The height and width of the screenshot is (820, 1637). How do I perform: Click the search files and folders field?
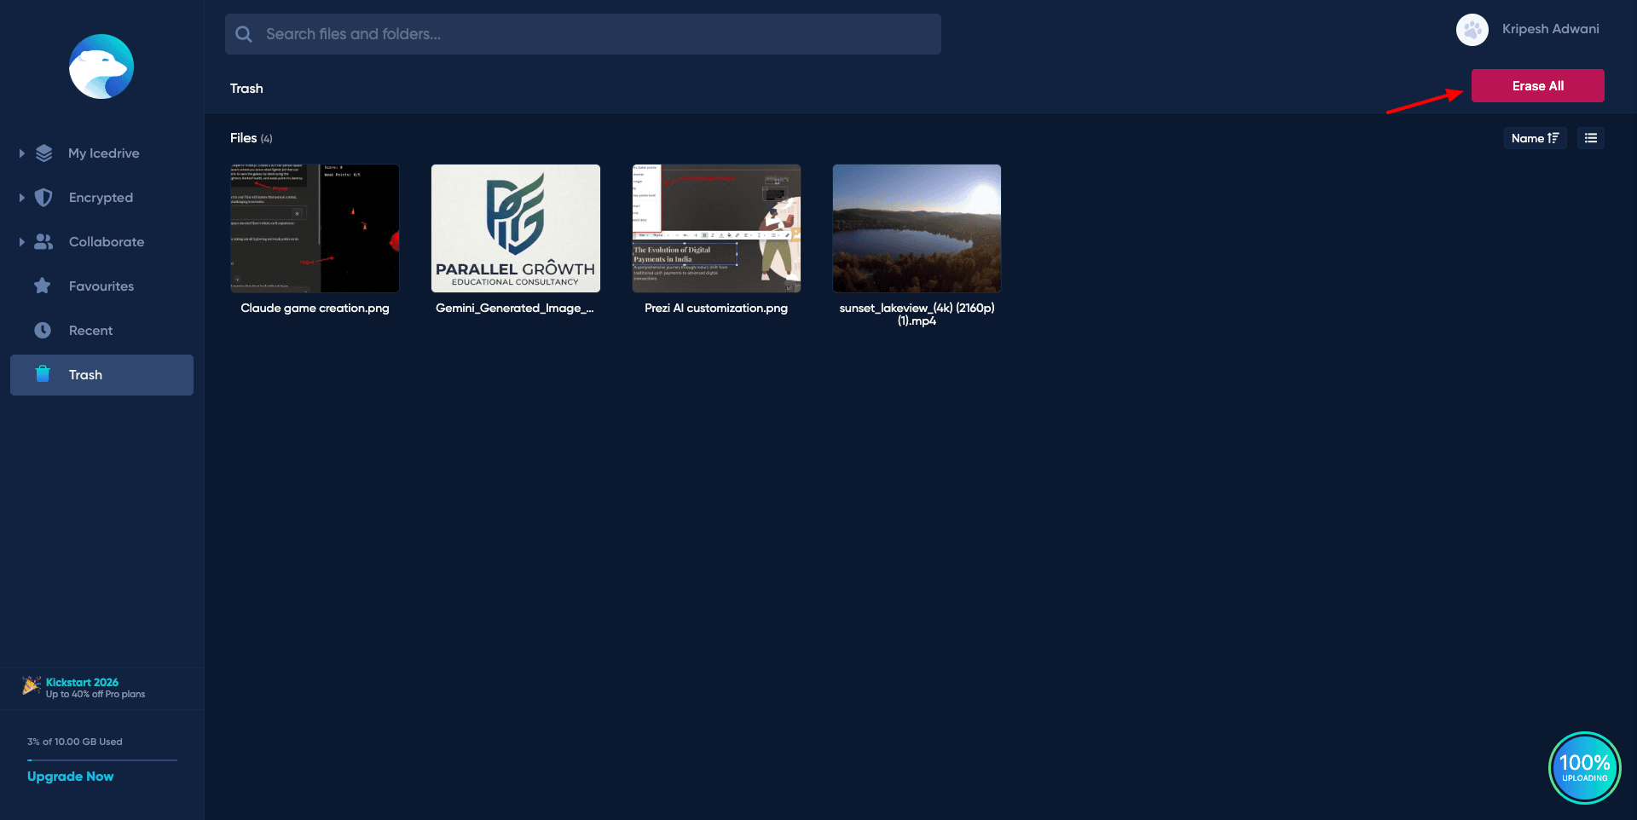[x=597, y=34]
